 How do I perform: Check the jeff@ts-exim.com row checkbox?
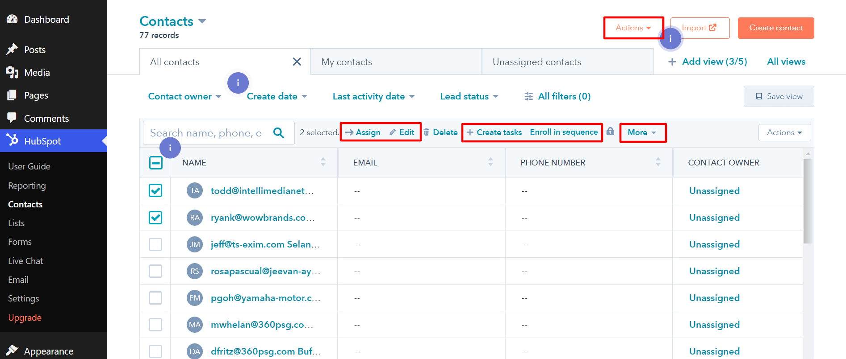coord(155,244)
